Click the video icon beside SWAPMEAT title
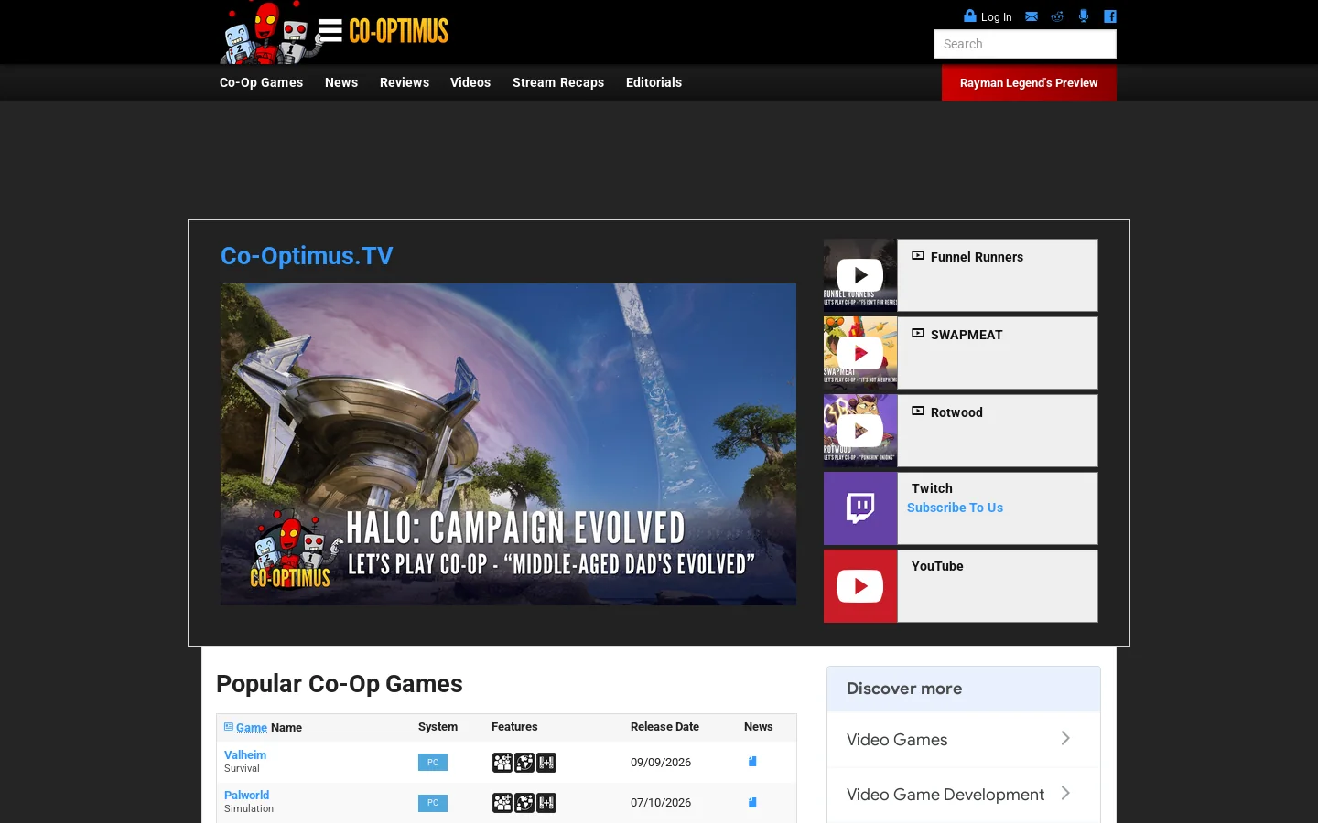Screen dimensions: 1318x823 [x=918, y=334]
